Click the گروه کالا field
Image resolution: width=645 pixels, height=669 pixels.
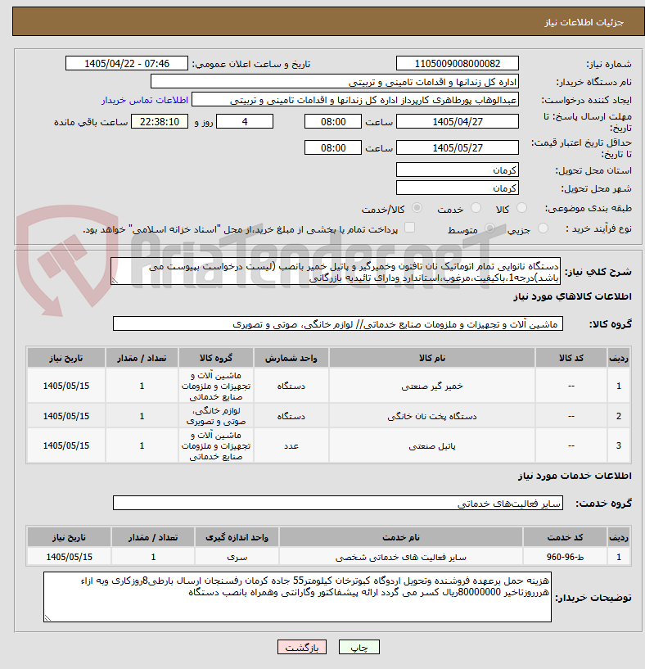point(338,323)
